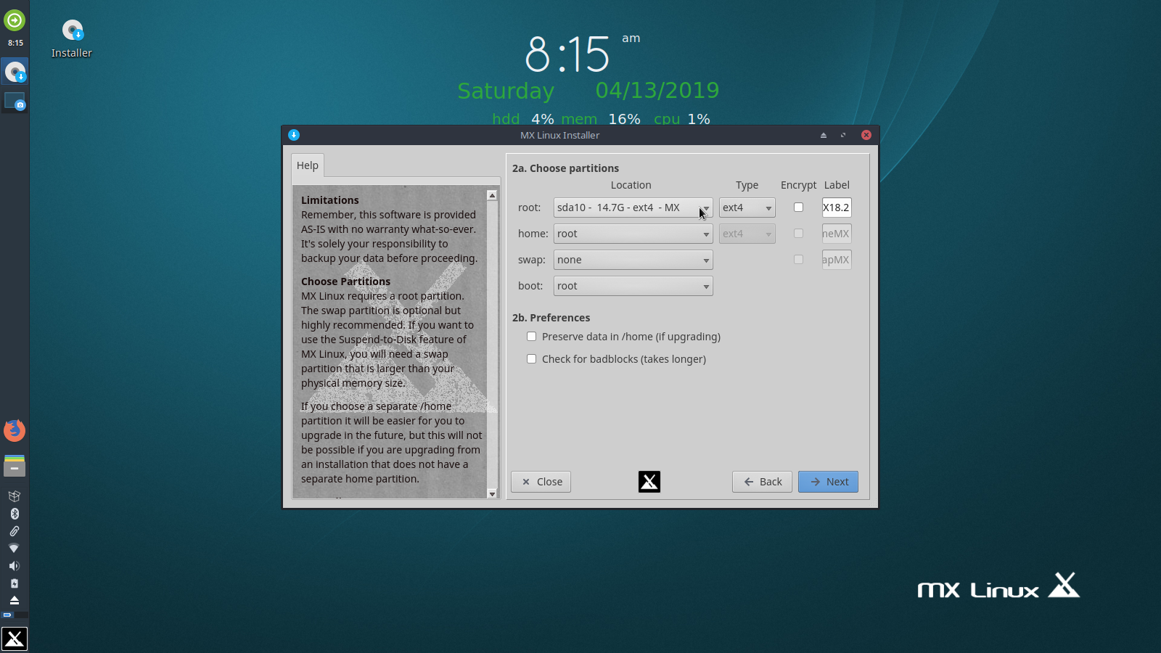Open the network Wi-Fi tray icon
The width and height of the screenshot is (1161, 653).
(14, 549)
